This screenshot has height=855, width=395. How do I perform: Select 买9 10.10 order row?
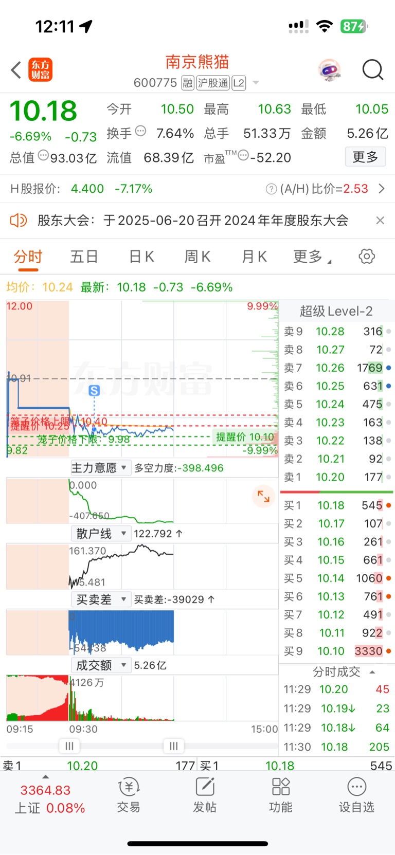point(337,651)
